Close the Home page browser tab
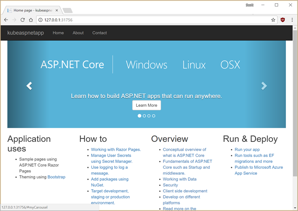 [x=57, y=10]
